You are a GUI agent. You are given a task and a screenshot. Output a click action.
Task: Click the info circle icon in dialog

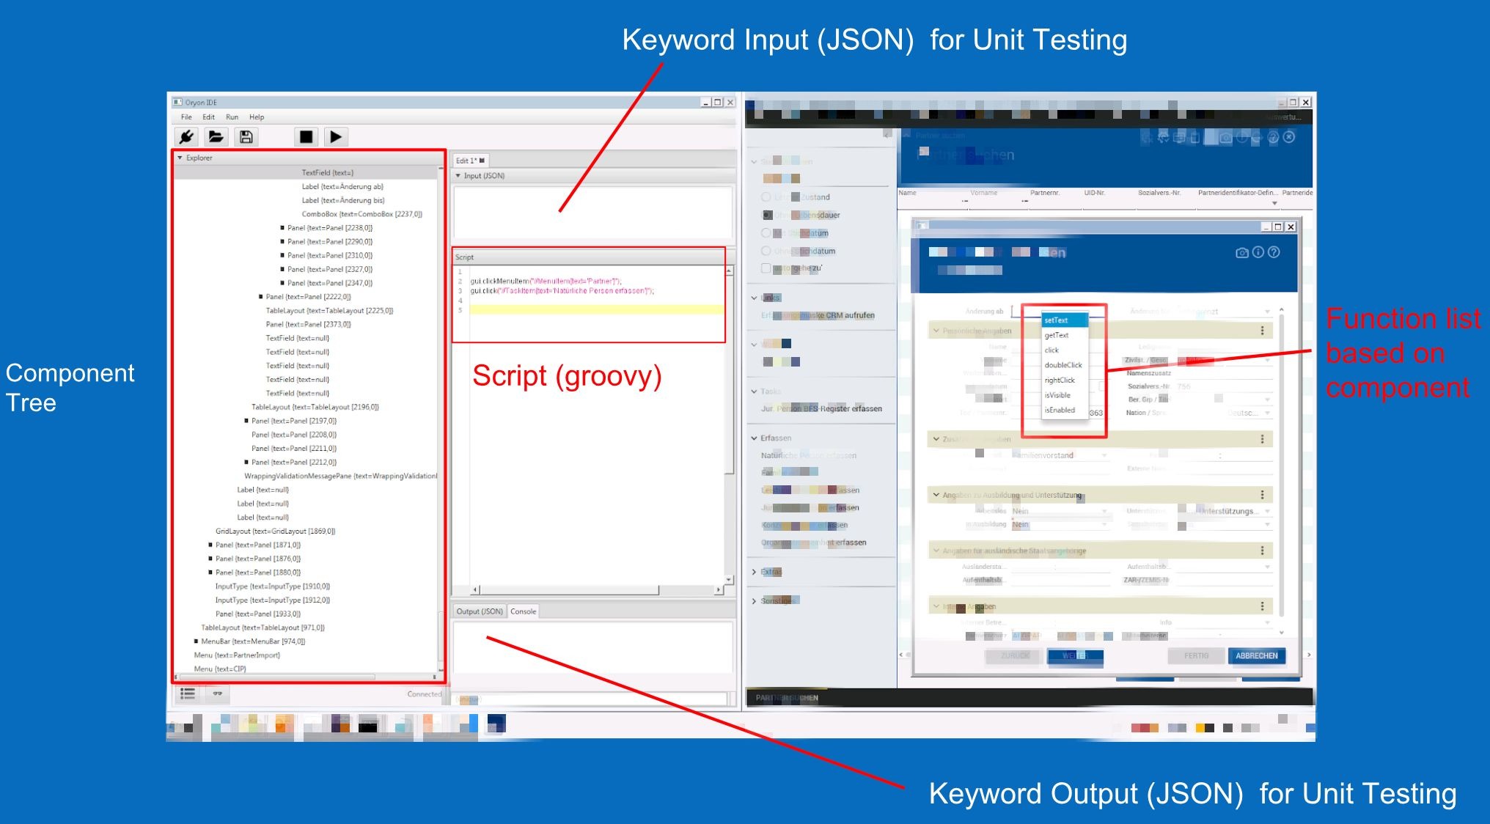1258,252
